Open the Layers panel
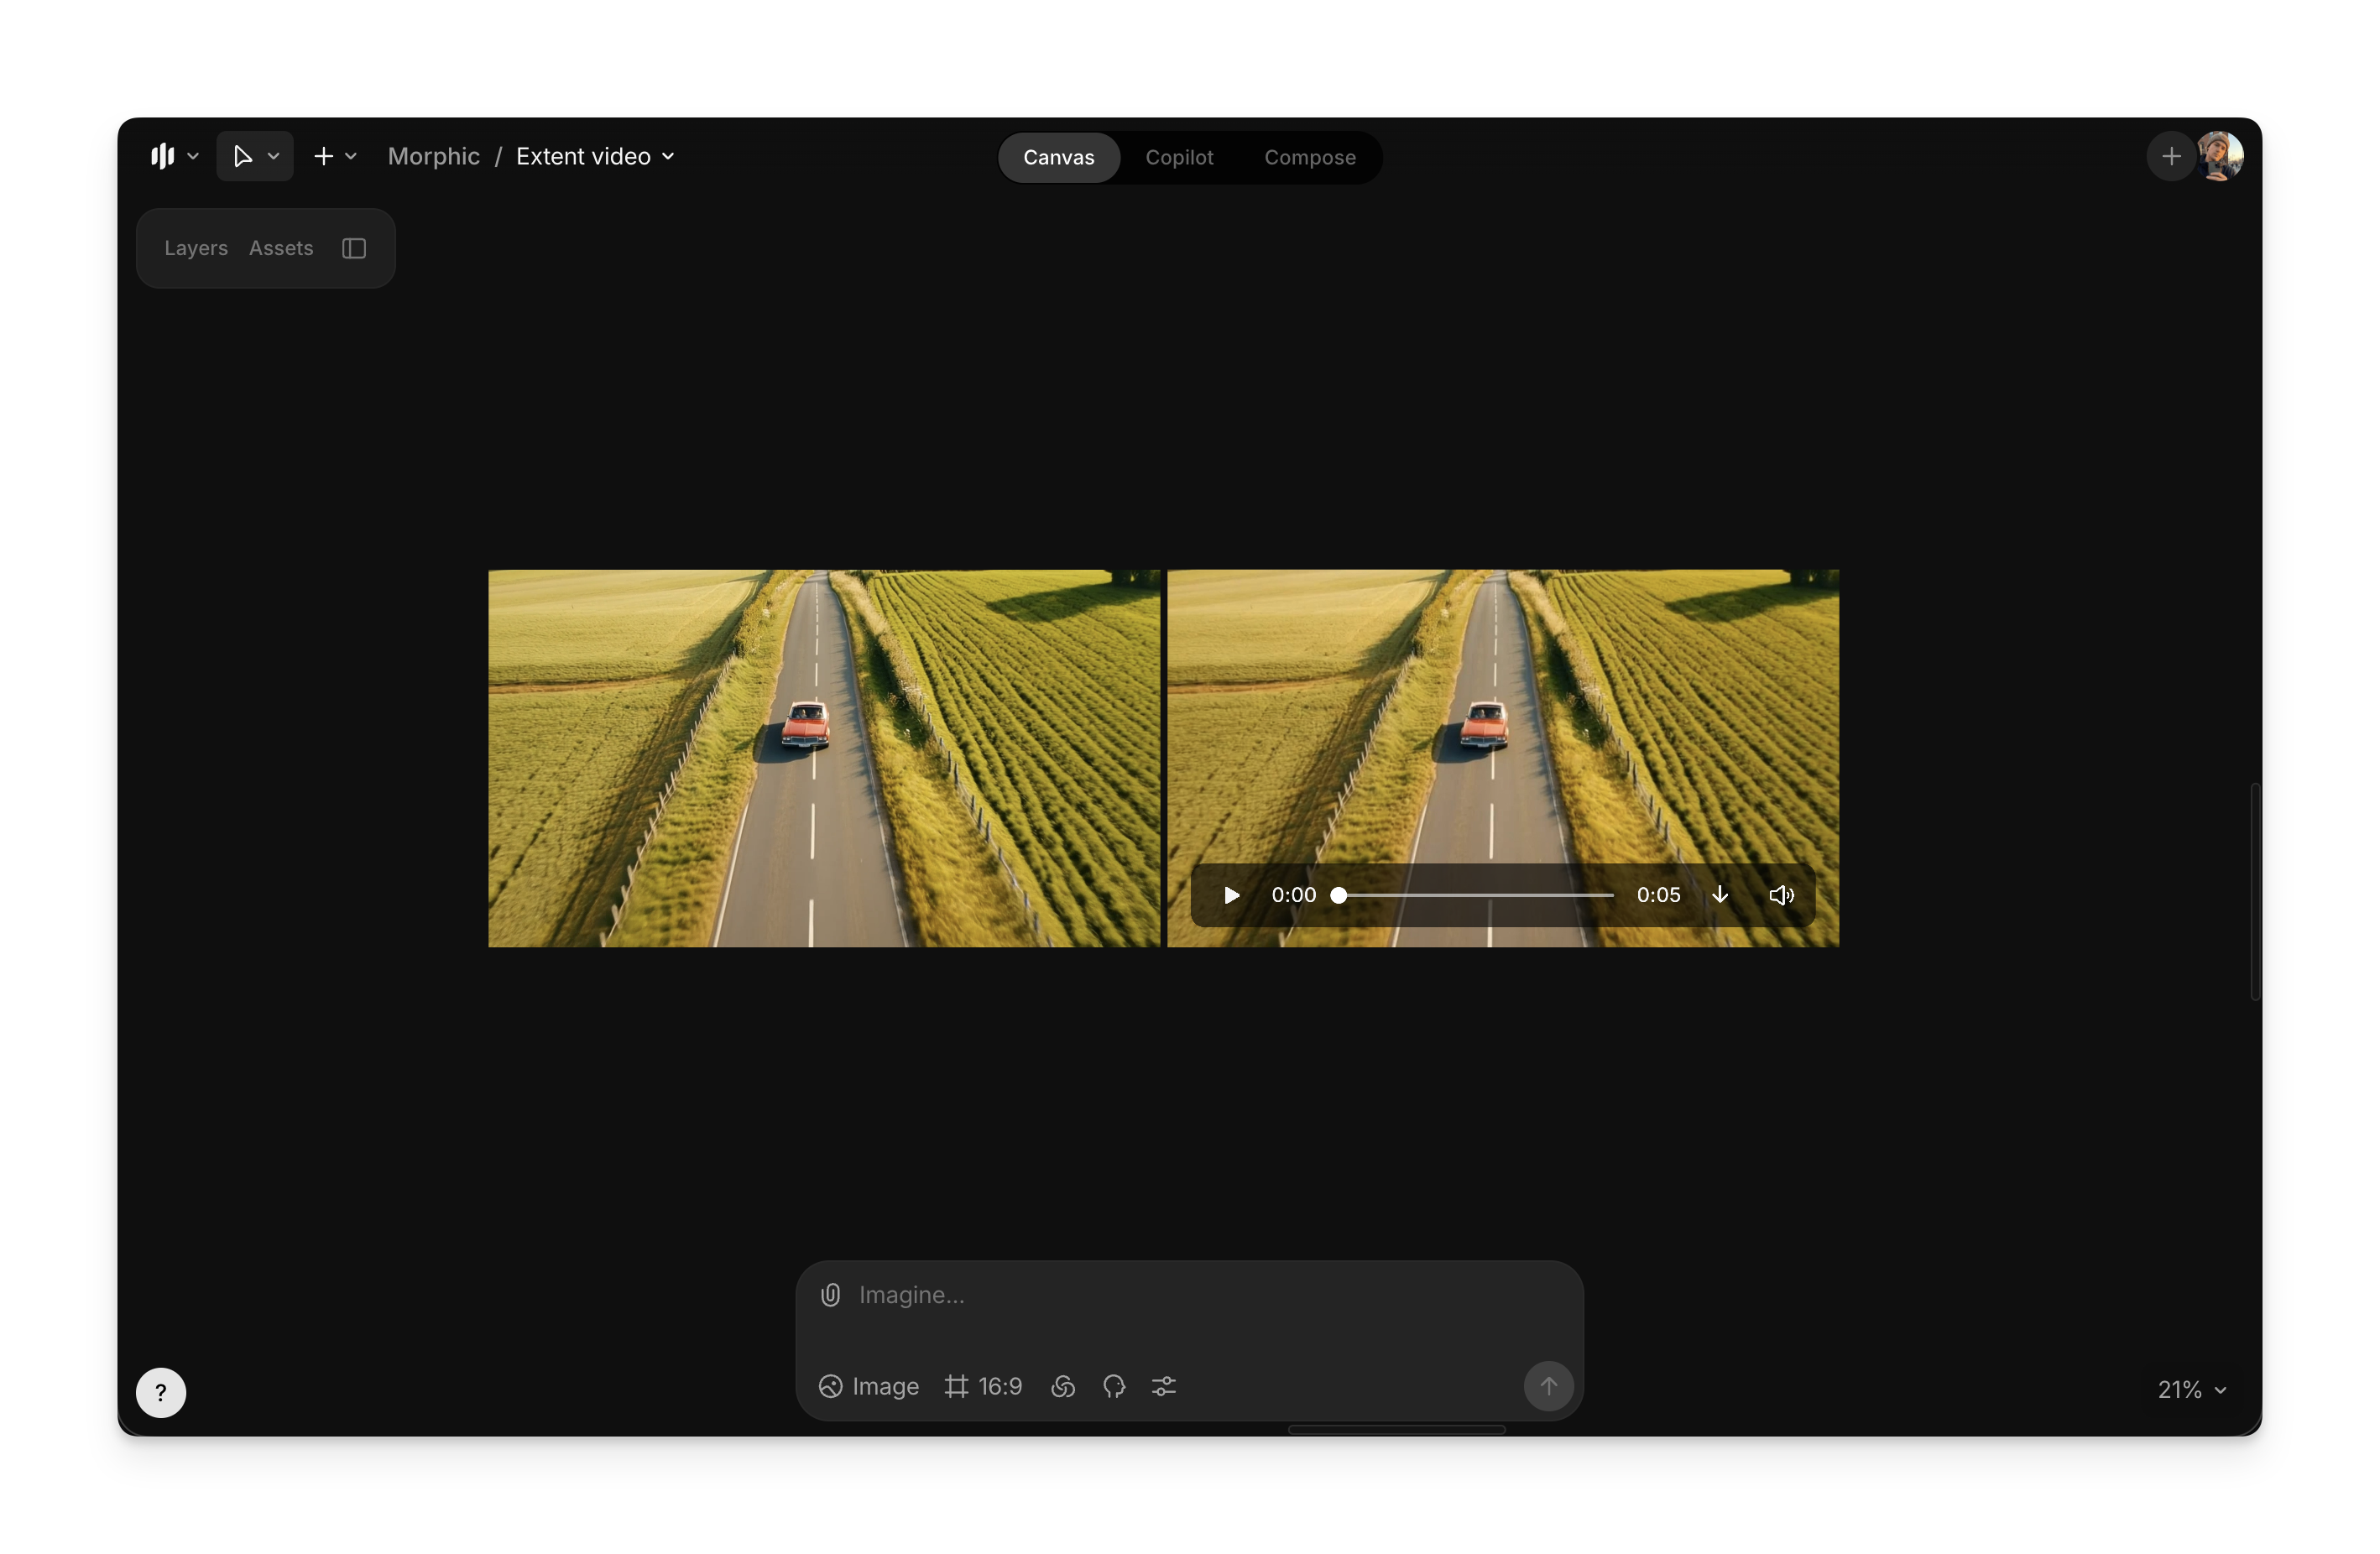 pyautogui.click(x=196, y=248)
